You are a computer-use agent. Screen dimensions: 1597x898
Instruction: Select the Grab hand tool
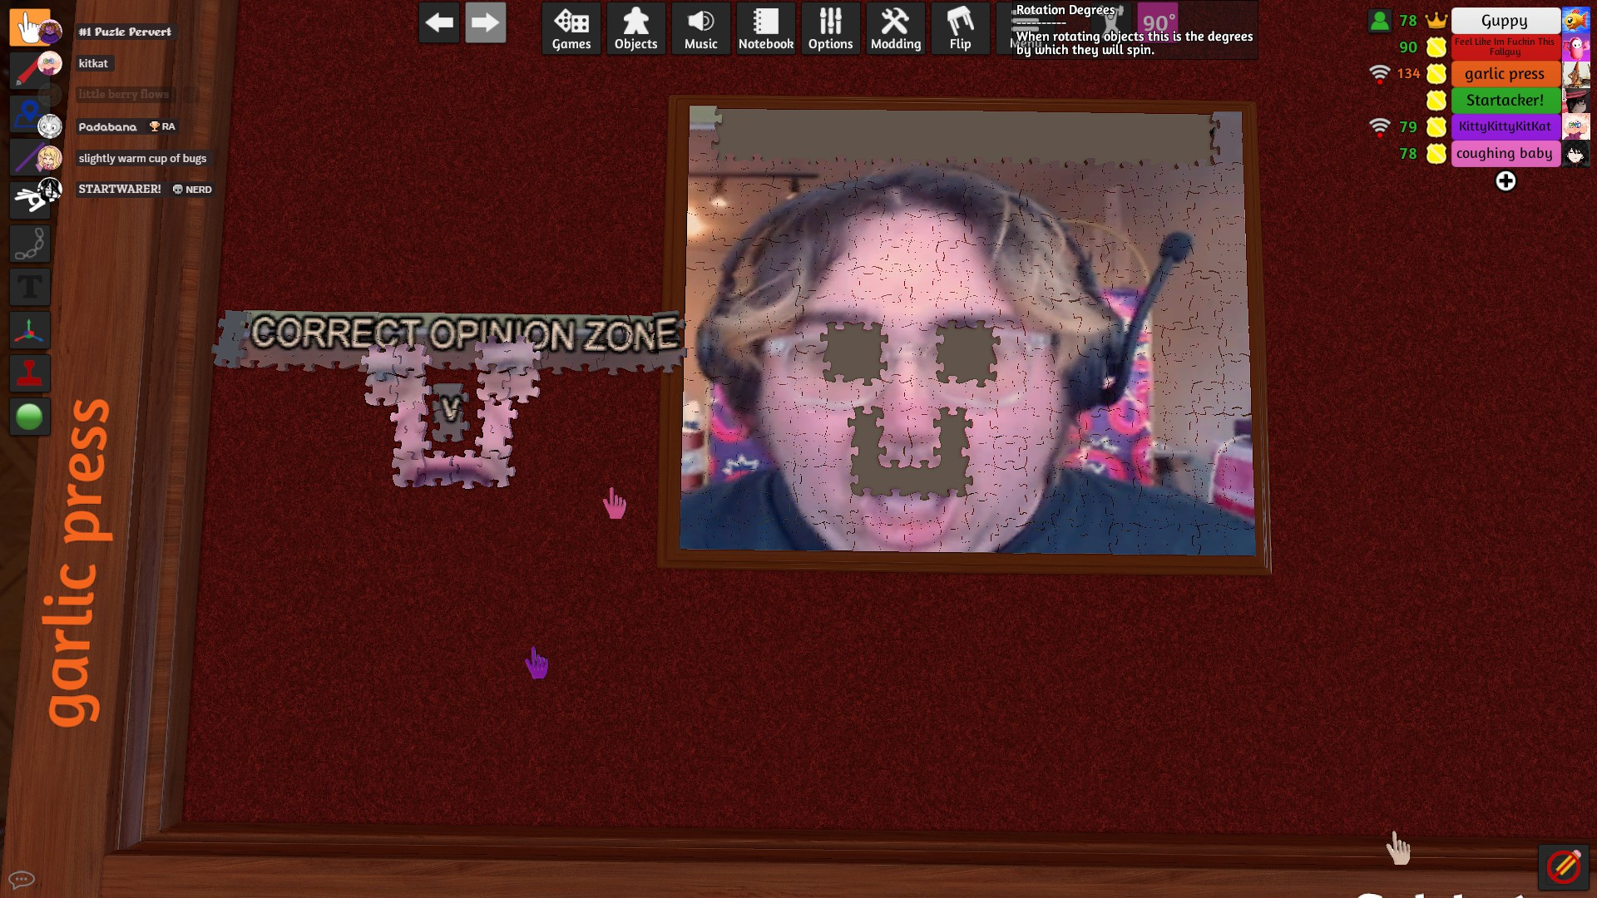tap(28, 27)
